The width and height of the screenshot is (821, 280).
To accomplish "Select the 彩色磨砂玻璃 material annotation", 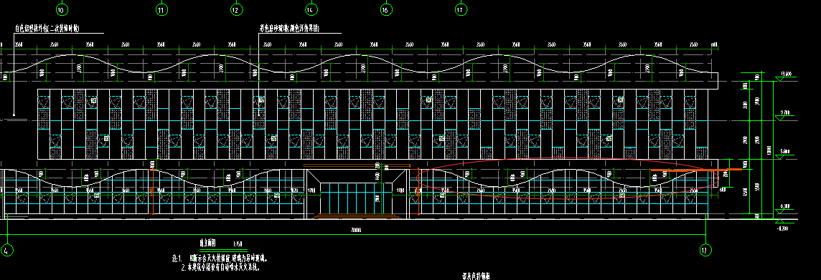I will point(289,28).
